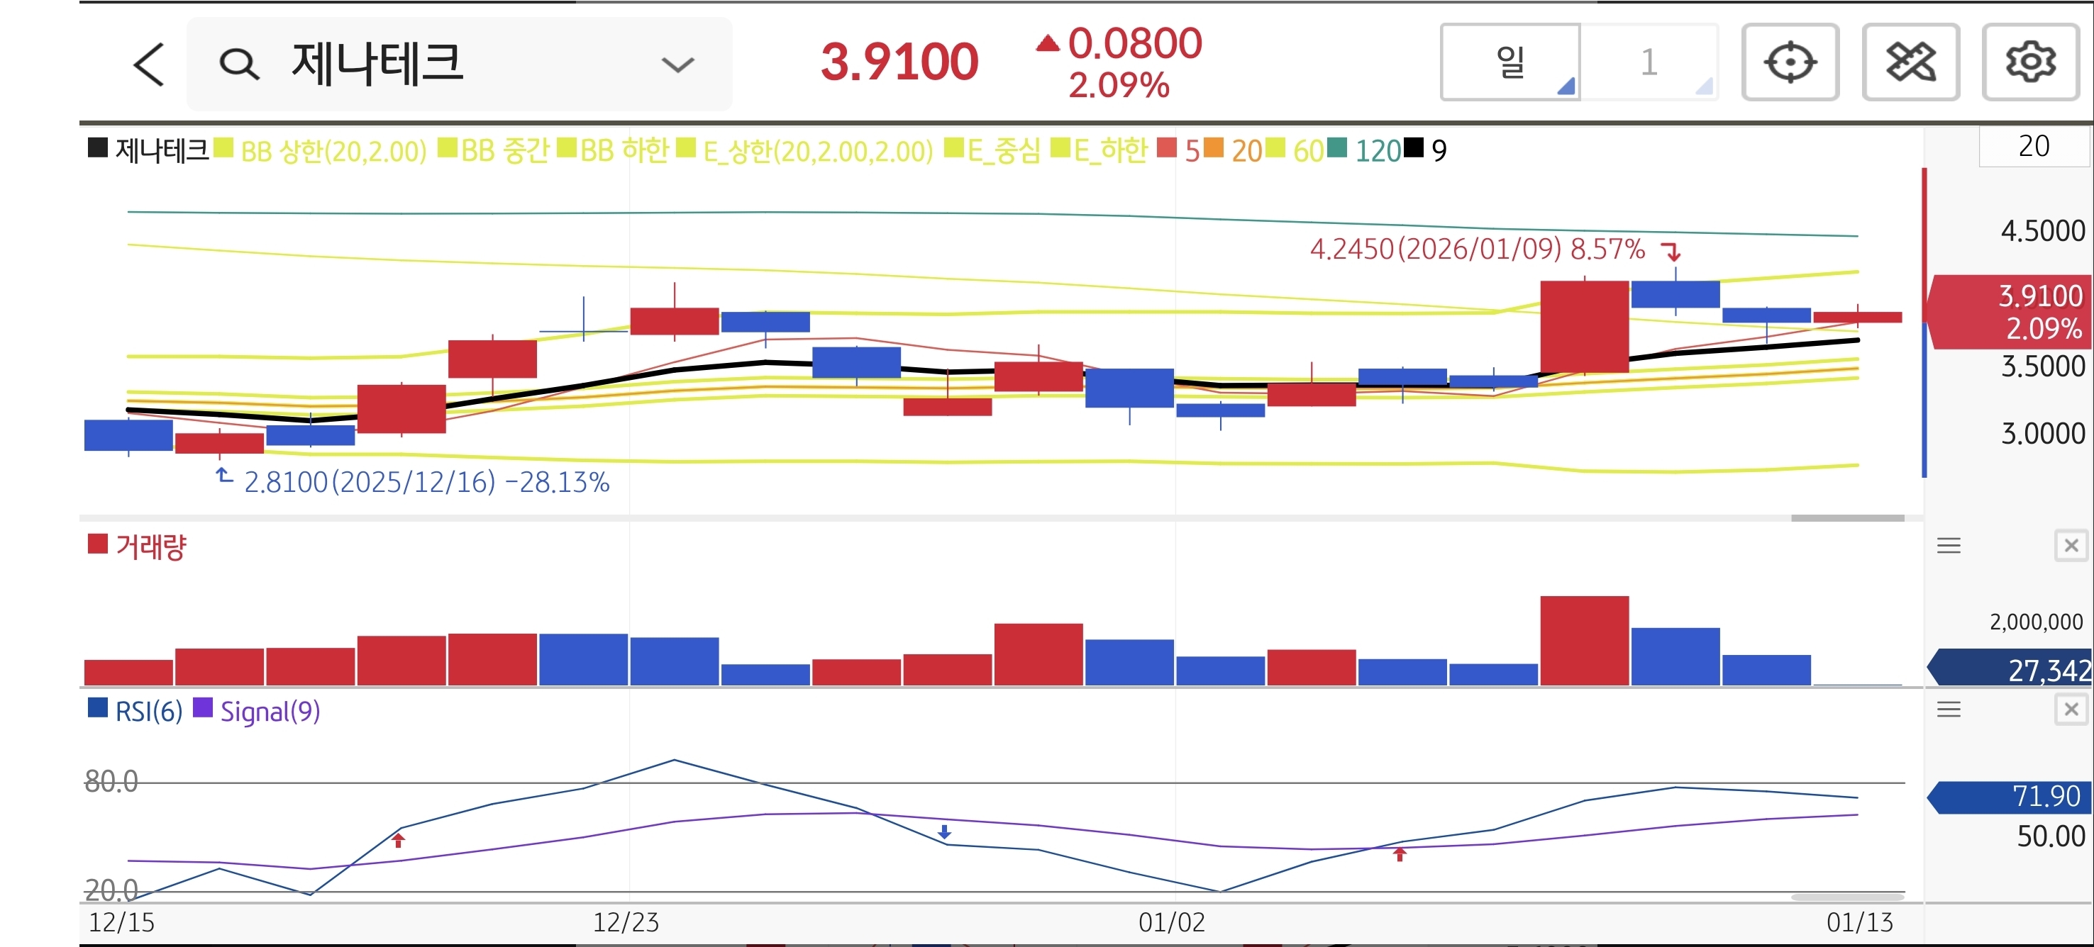
Task: Expand the 제나테크 stock selector dropdown
Action: click(677, 65)
